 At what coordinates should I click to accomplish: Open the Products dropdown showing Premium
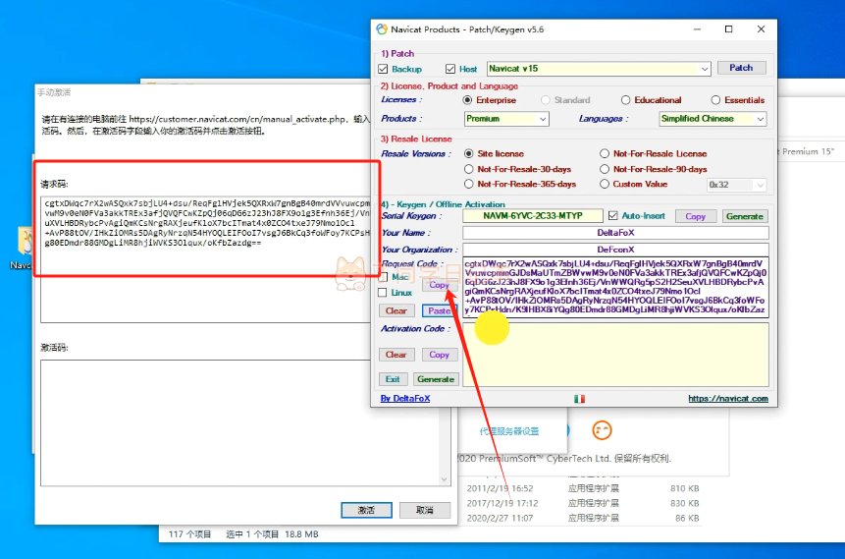click(x=543, y=119)
